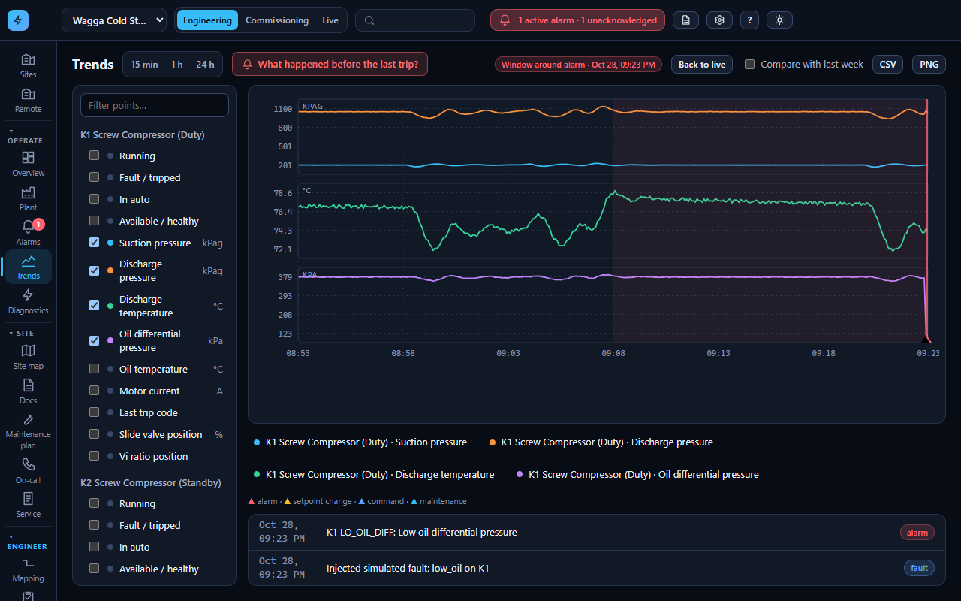This screenshot has width=961, height=601.
Task: Click the Injected simulated fault event row
Action: pyautogui.click(x=597, y=568)
